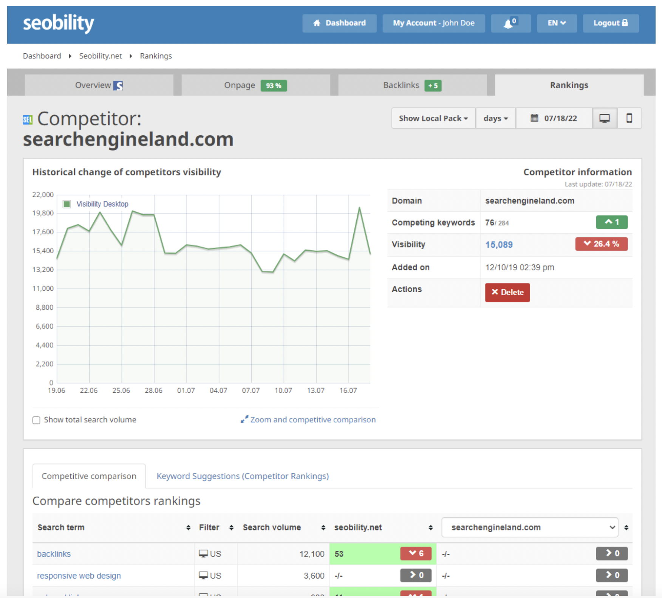
Task: Click the red rank change badge 6
Action: [x=416, y=553]
